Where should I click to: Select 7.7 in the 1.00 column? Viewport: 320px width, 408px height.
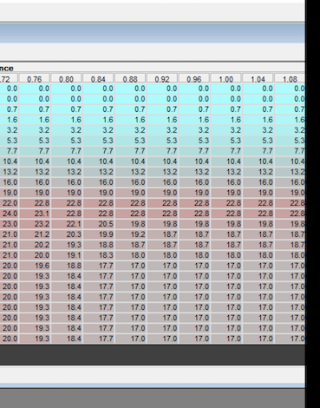pyautogui.click(x=226, y=151)
